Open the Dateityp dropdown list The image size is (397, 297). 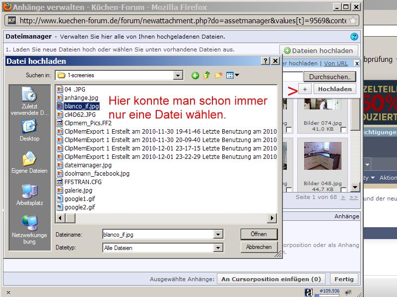pos(218,247)
